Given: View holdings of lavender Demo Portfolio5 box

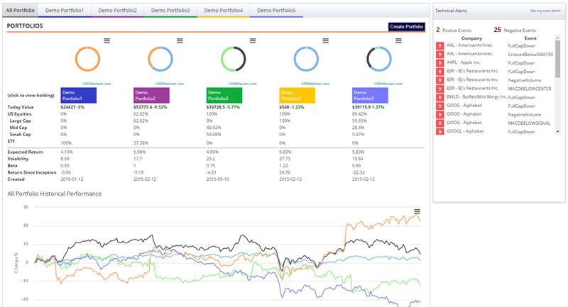Looking at the screenshot, I should click(x=370, y=96).
